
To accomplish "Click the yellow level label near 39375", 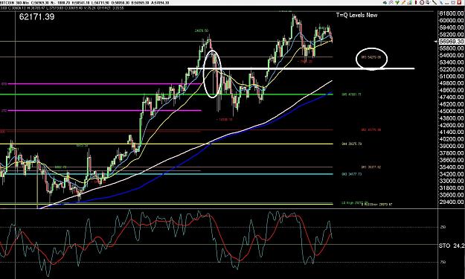I will coord(351,144).
